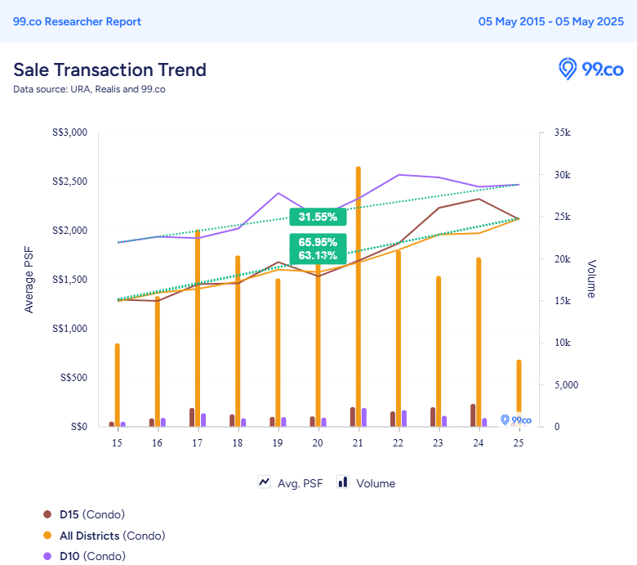Click the purple D10 legend dot
This screenshot has width=637, height=565.
click(47, 556)
